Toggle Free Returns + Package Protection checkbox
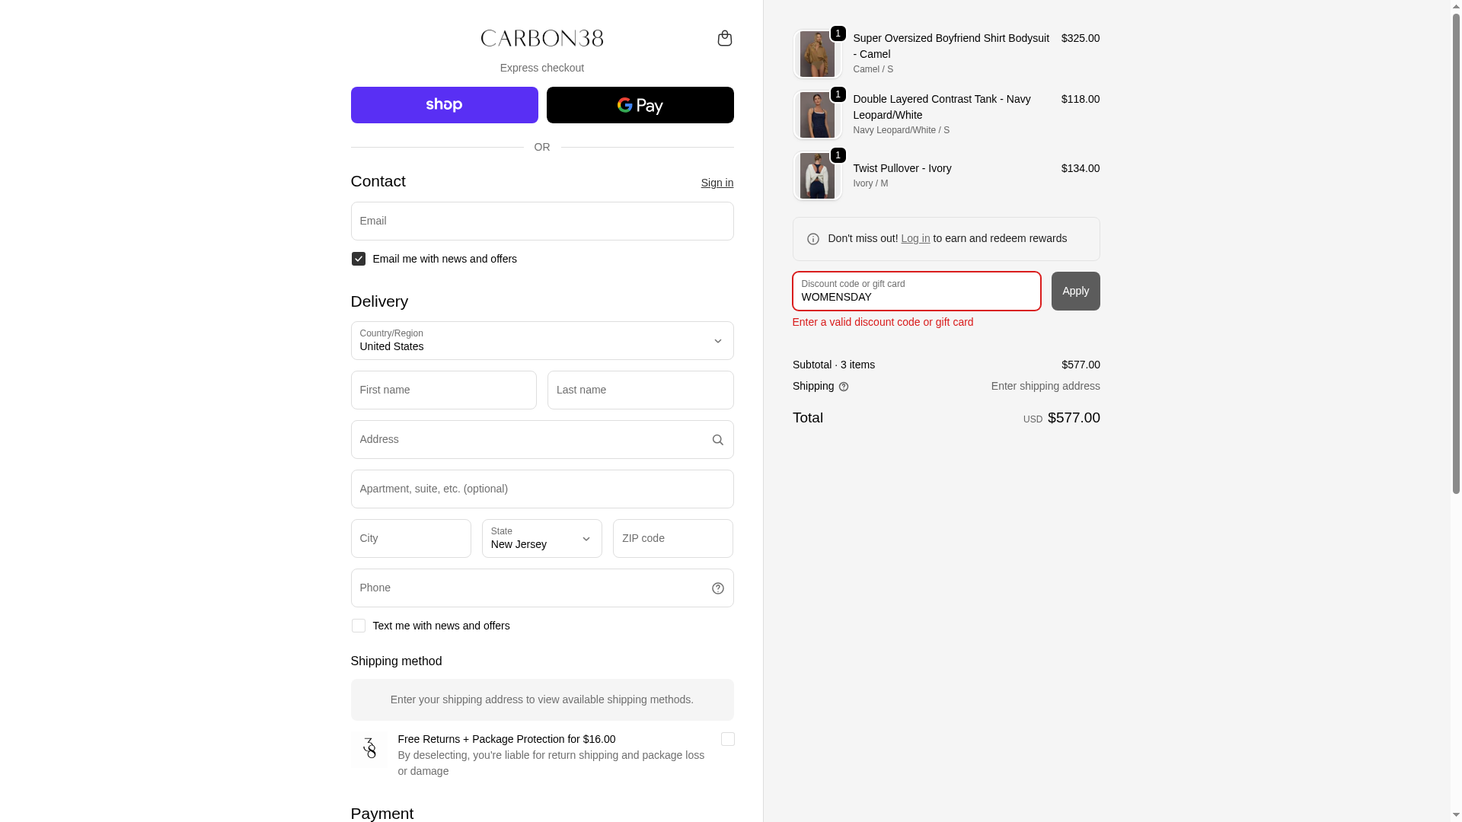 pos(728,739)
